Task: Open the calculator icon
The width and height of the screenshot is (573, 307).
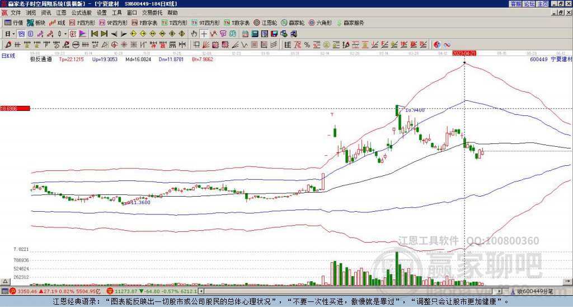Action: click(255, 34)
